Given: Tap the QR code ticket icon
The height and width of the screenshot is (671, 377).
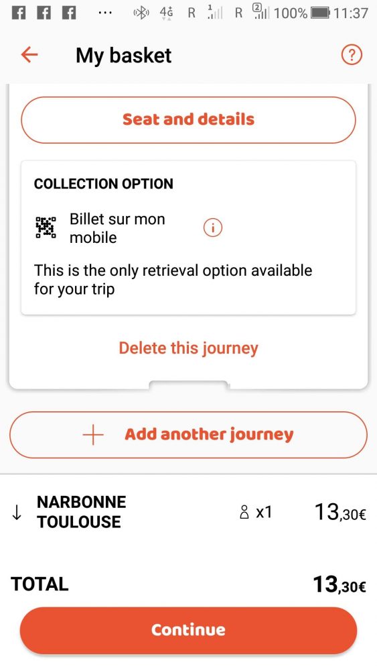Looking at the screenshot, I should coord(46,227).
